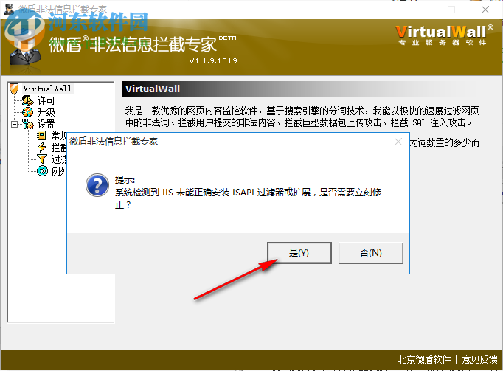The image size is (503, 371).
Task: Click the 常规 settings page icon
Action: click(41, 136)
